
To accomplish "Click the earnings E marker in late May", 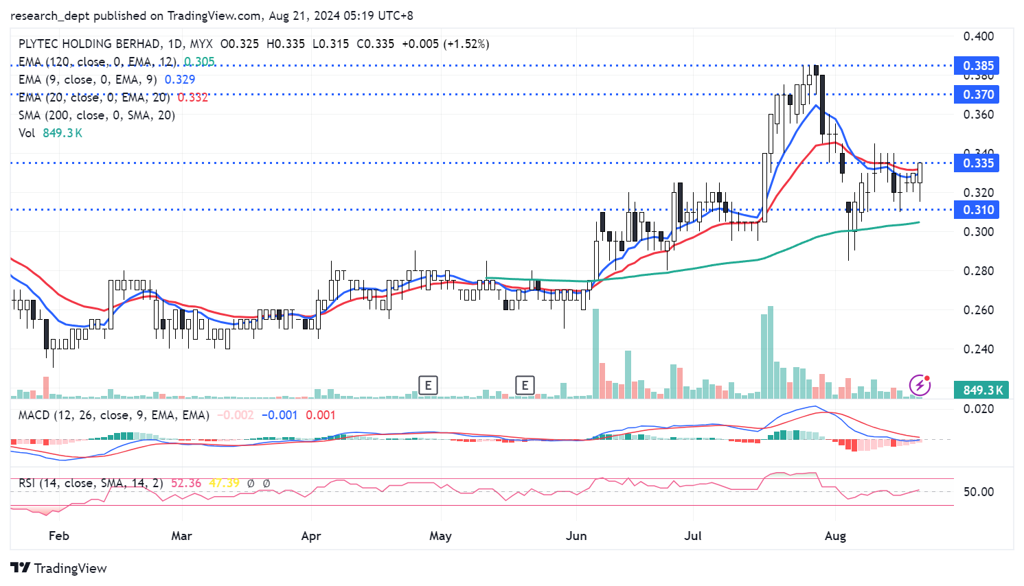I will click(x=525, y=385).
